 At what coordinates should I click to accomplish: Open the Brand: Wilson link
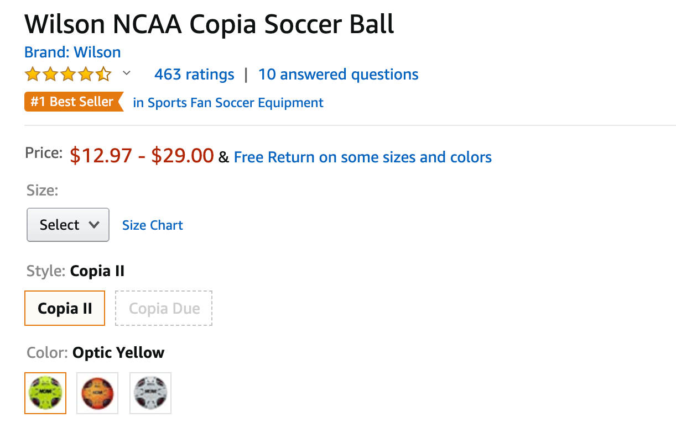(x=72, y=52)
